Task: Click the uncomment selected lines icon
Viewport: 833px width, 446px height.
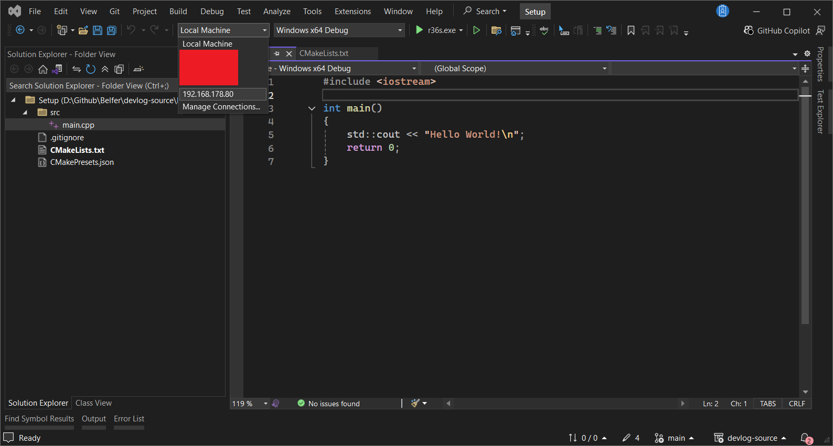Action: [x=612, y=30]
